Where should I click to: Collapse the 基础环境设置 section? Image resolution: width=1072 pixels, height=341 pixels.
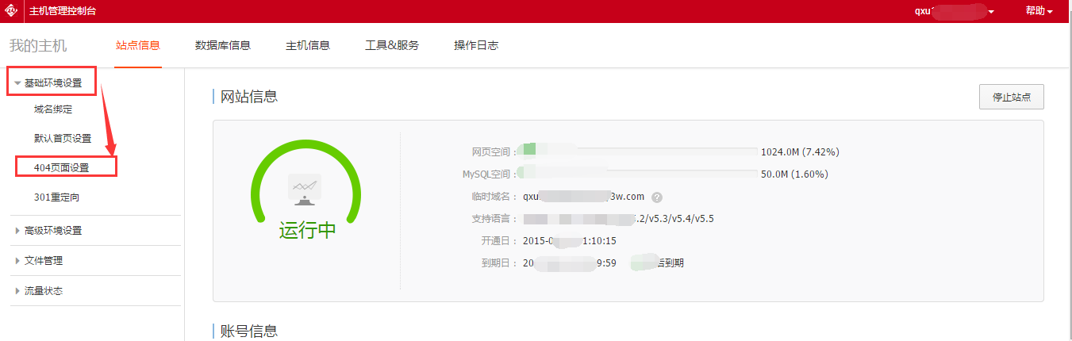click(x=52, y=82)
